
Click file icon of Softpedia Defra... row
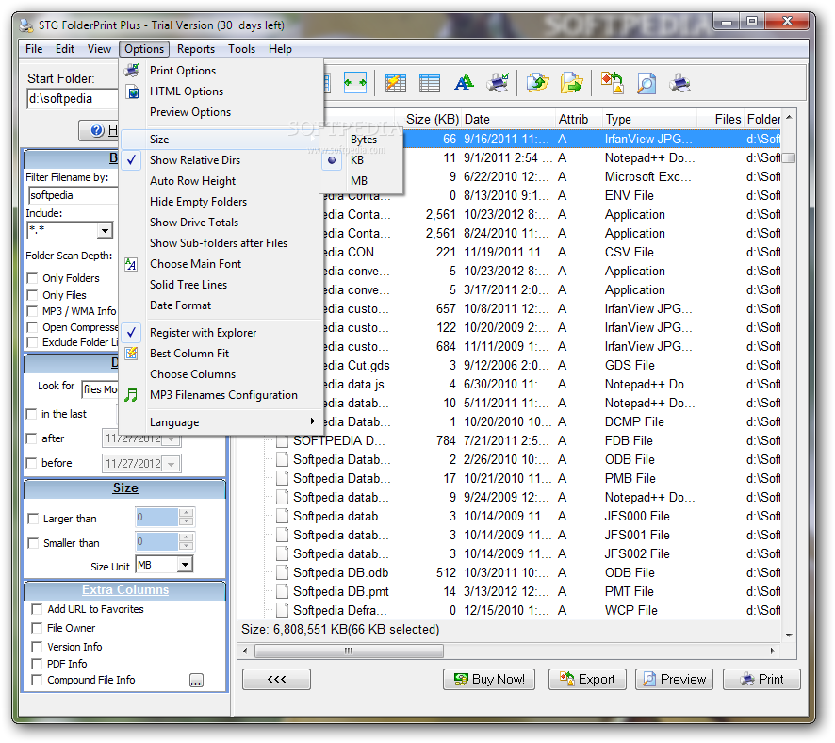click(282, 610)
